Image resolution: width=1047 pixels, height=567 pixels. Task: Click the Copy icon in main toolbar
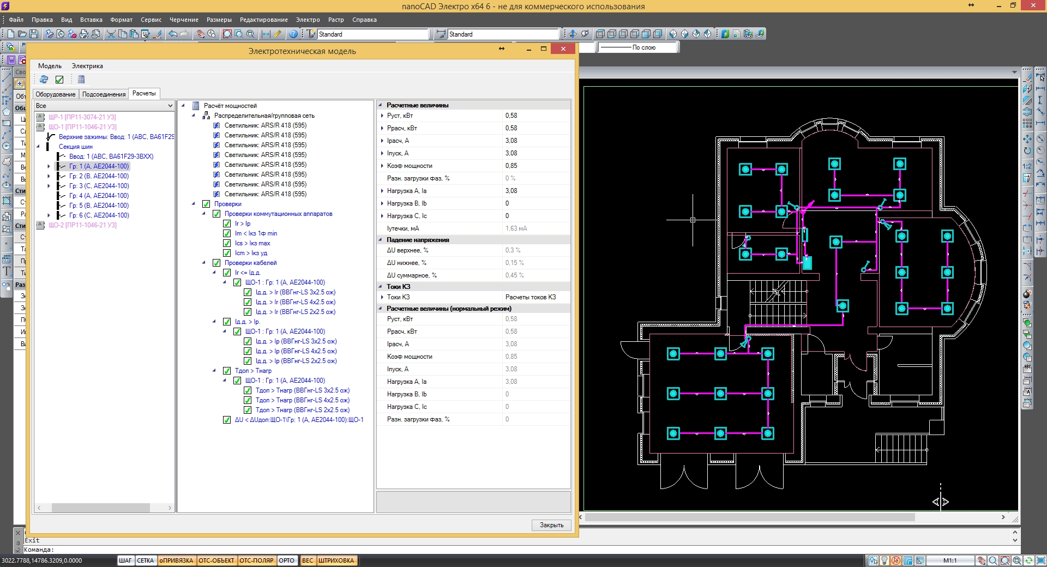pos(123,34)
